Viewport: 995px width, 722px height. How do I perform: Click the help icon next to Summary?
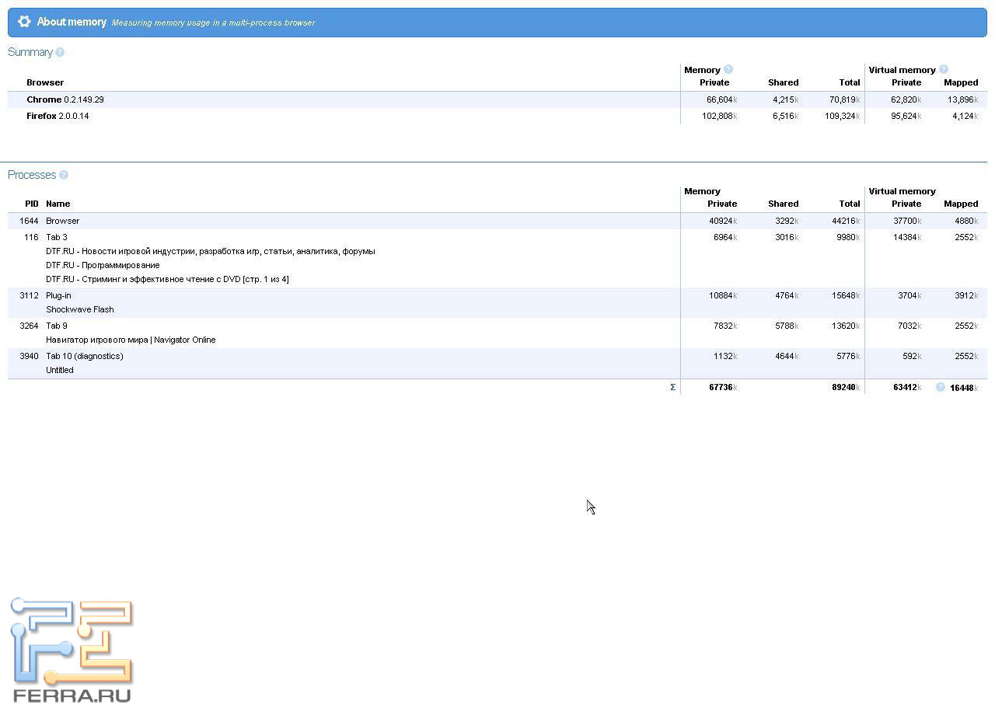[60, 52]
